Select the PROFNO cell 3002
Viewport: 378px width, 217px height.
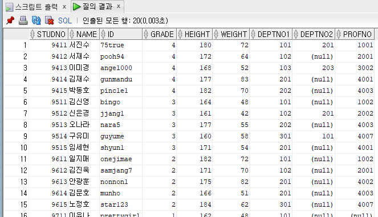tap(355, 68)
